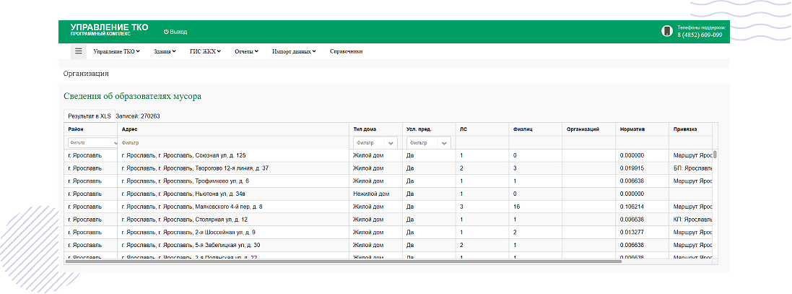Open the Импорт данных menu
The width and height of the screenshot is (792, 294).
(x=294, y=51)
